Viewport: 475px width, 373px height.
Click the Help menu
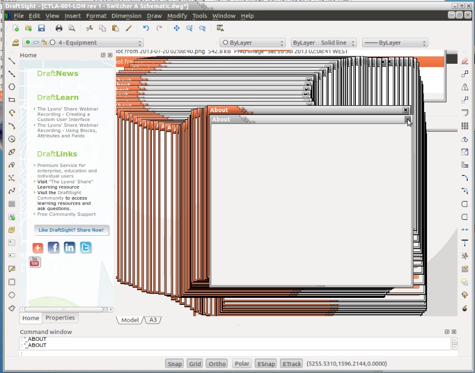pyautogui.click(x=247, y=16)
